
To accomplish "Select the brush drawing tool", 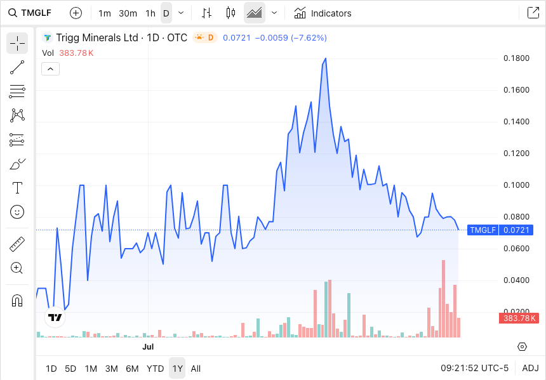I will tap(17, 164).
